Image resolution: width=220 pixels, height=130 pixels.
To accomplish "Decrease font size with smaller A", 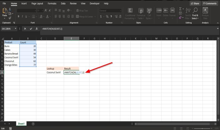I will [50, 10].
